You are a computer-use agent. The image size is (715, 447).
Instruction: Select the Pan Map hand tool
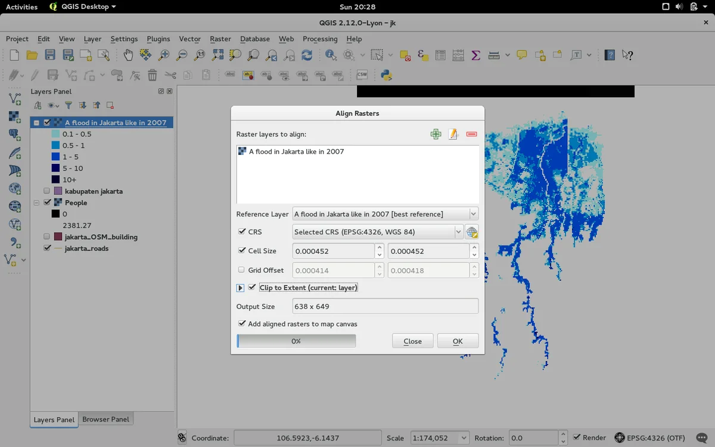[128, 55]
